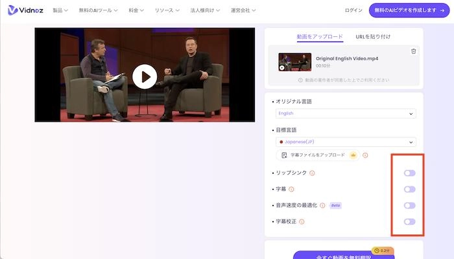Image resolution: width=454 pixels, height=259 pixels.
Task: Click the info icon next to 字幕校正
Action: pos(302,221)
